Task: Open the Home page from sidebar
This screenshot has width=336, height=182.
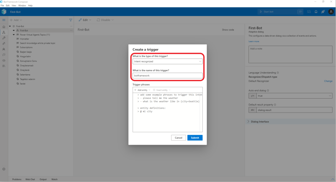Action: point(4,26)
